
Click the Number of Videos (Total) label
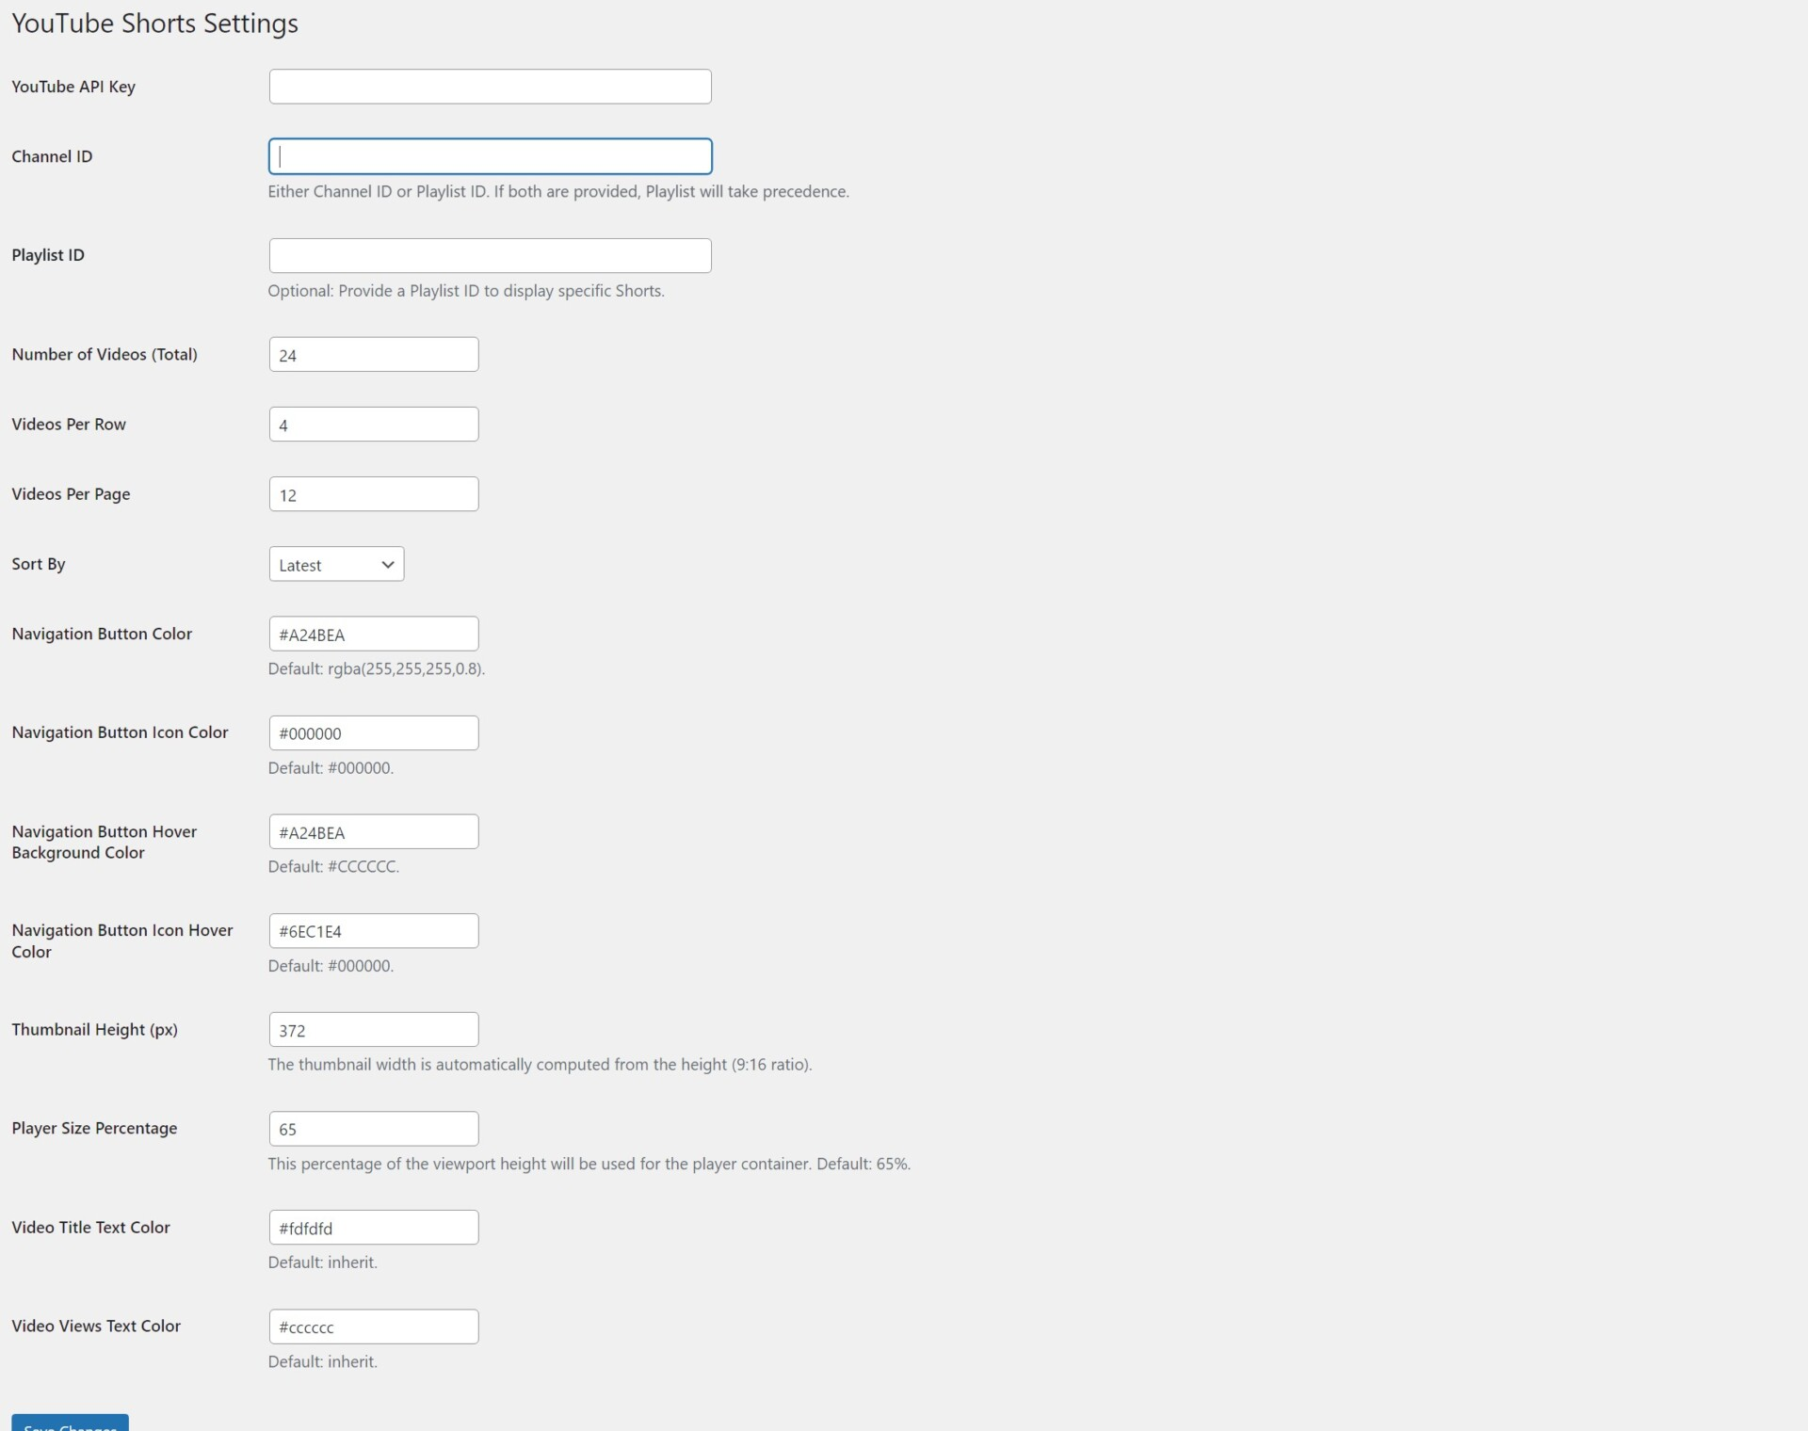[x=105, y=354]
